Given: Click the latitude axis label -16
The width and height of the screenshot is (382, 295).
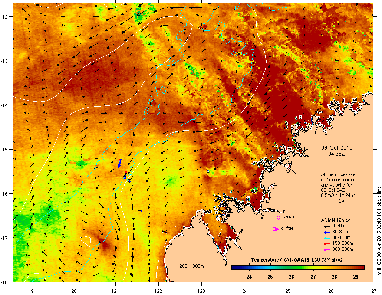Looking at the screenshot, I should pyautogui.click(x=5, y=194).
